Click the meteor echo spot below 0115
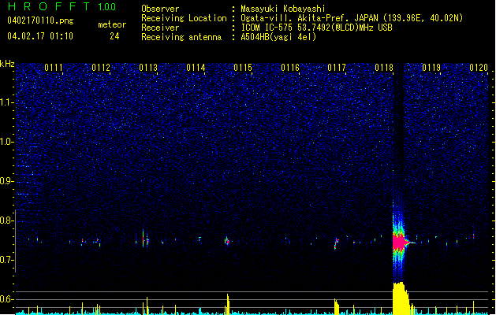Viewport: 496px width, 315px height. click(x=227, y=242)
